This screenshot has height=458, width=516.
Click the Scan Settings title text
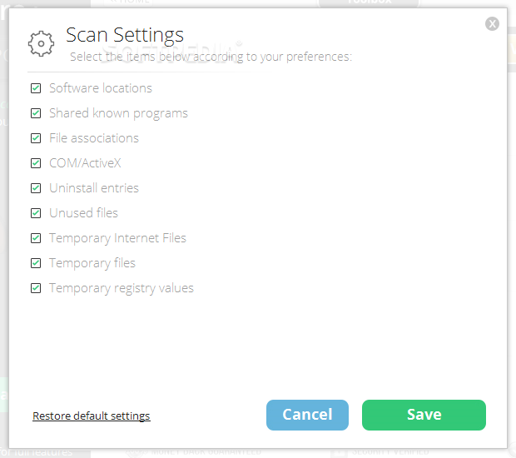pos(125,35)
